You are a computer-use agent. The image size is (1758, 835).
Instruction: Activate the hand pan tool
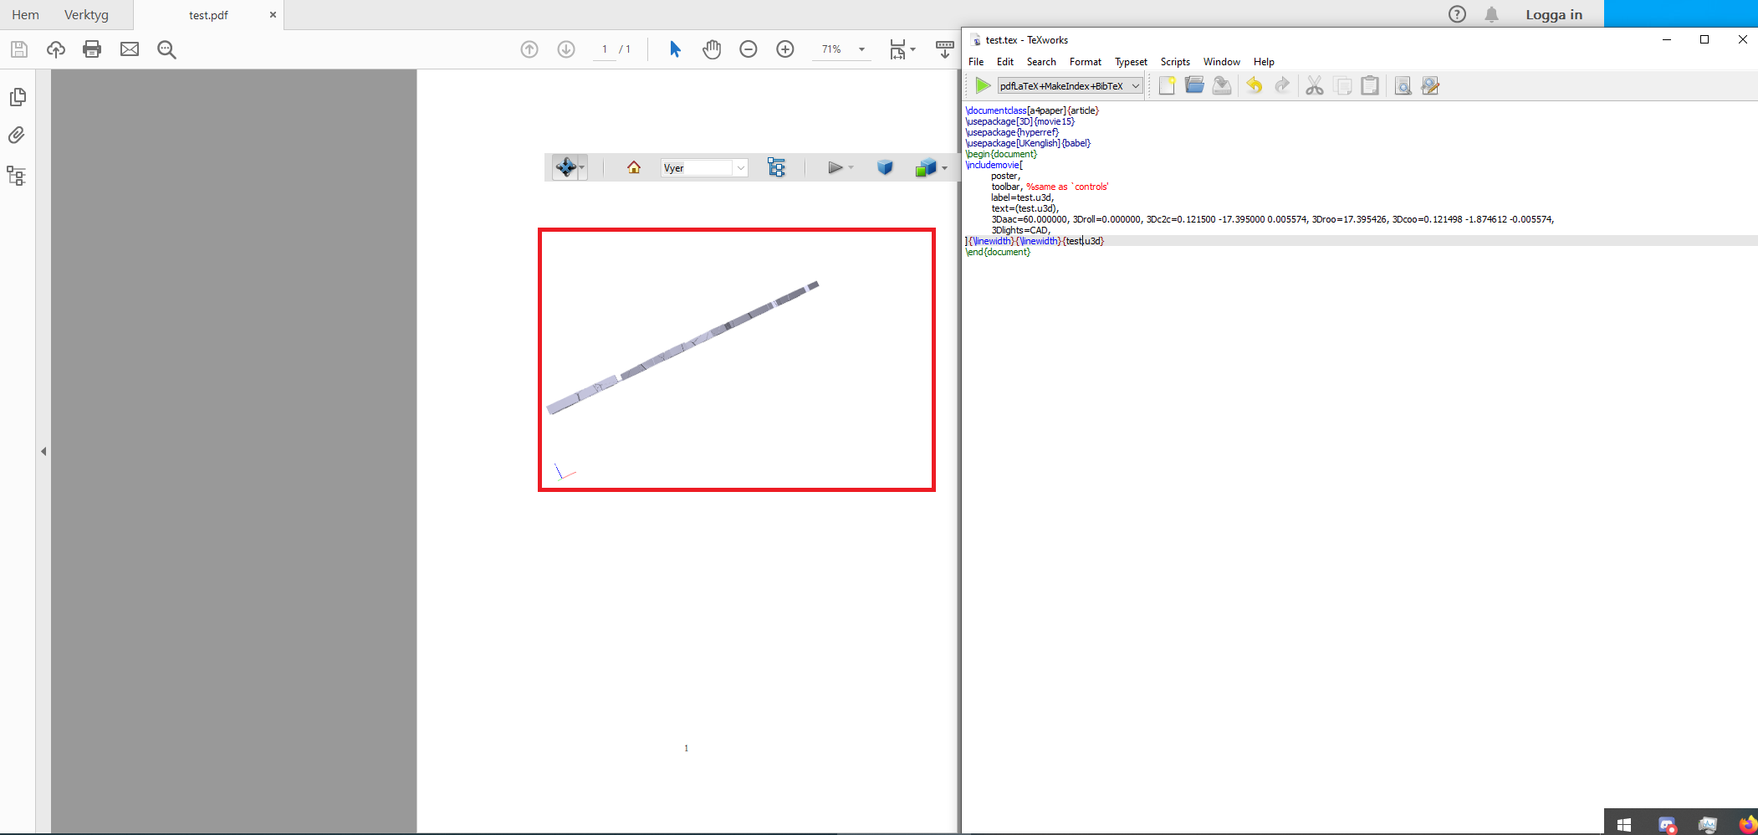click(712, 49)
